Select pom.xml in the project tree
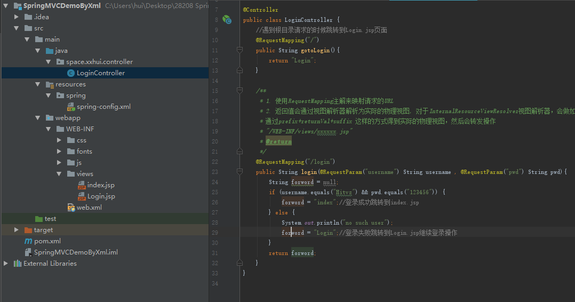This screenshot has height=302, width=575. [47, 241]
